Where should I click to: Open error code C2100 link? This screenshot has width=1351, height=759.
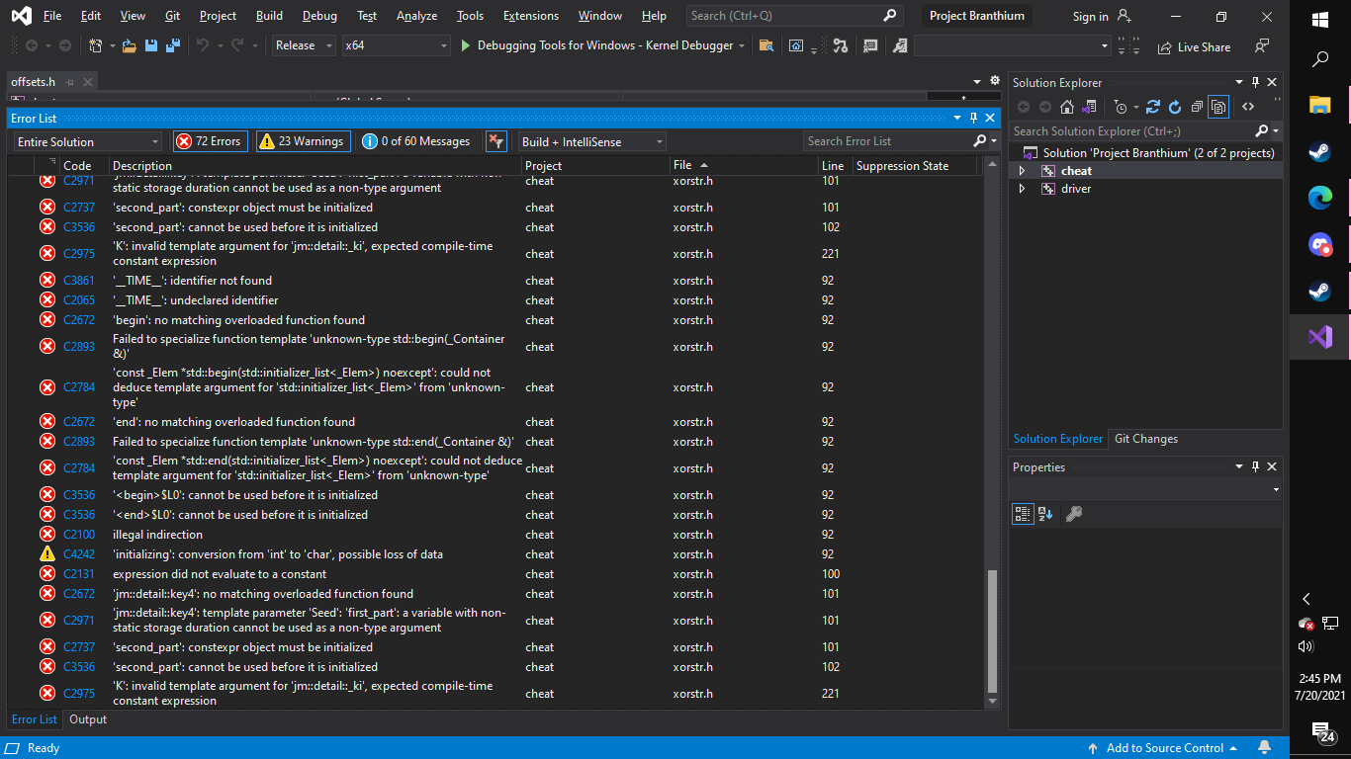tap(79, 535)
